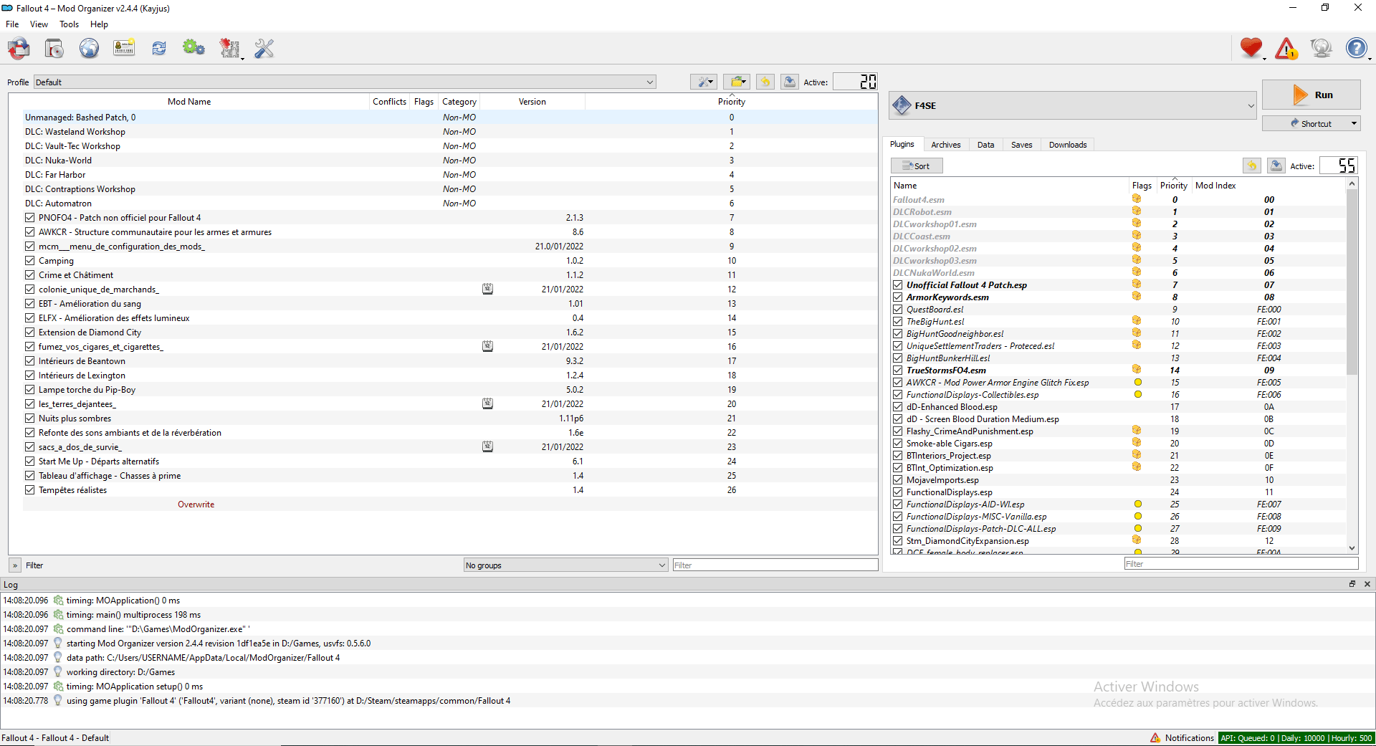This screenshot has height=746, width=1376.
Task: Expand the F4SE executable dropdown
Action: (1073, 105)
